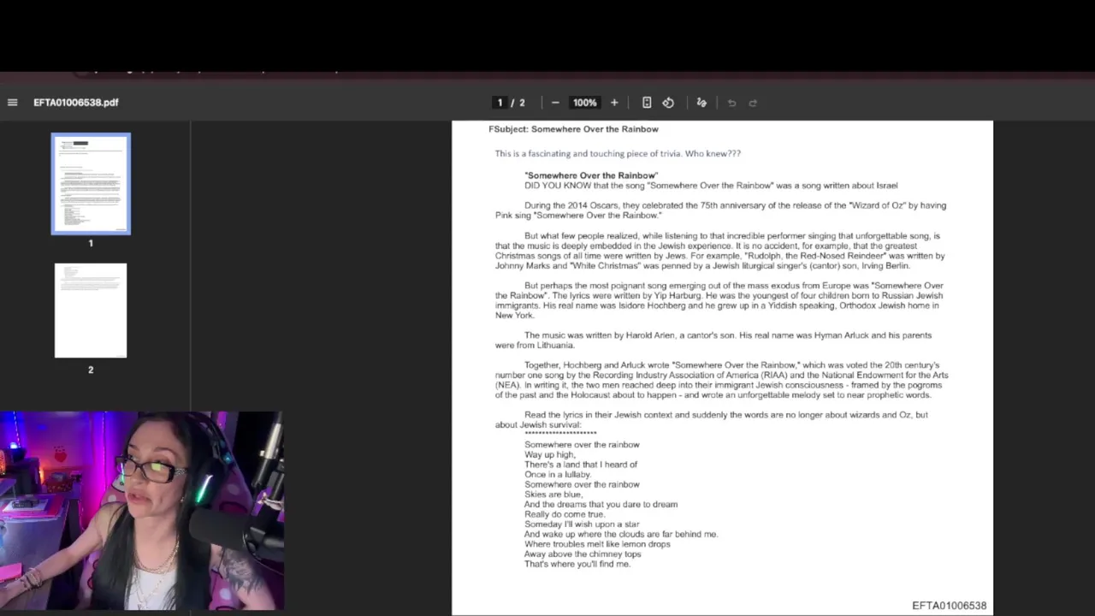
Task: Click the redo arrow in toolbar
Action: [753, 103]
